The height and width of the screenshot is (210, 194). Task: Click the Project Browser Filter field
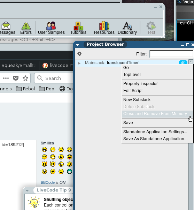[x=171, y=54]
